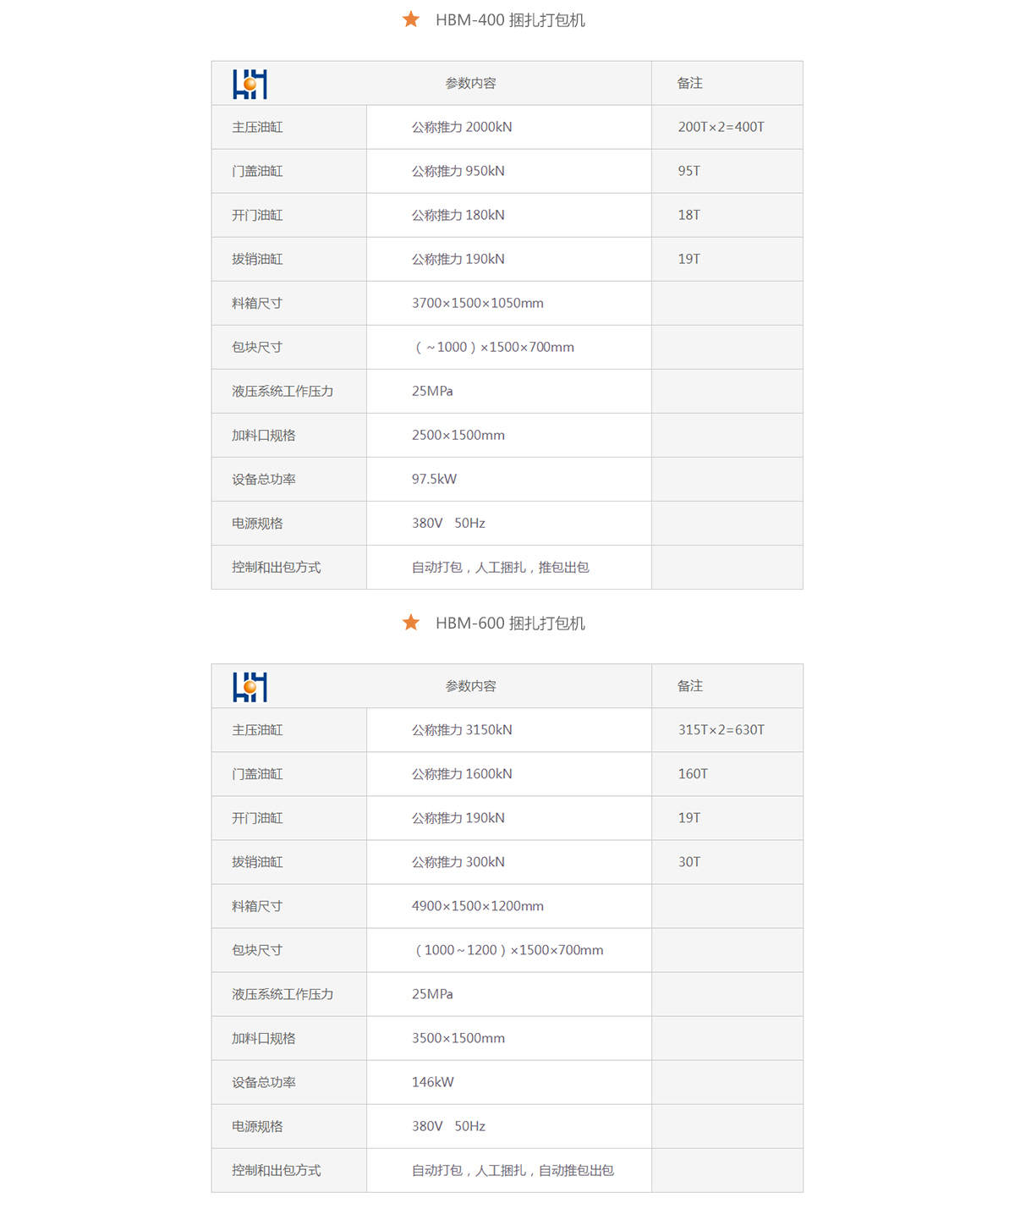Click the 146kW total power value

[x=433, y=1082]
